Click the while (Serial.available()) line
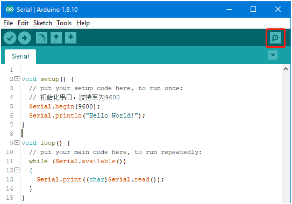Screen dimensions: 292x204 77,161
